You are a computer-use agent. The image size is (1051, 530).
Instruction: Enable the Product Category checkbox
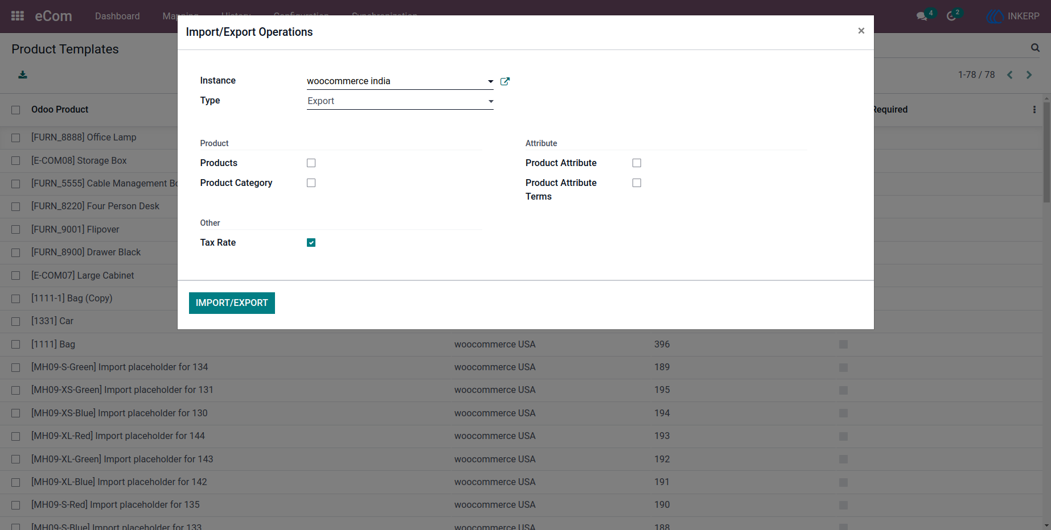[x=311, y=183]
